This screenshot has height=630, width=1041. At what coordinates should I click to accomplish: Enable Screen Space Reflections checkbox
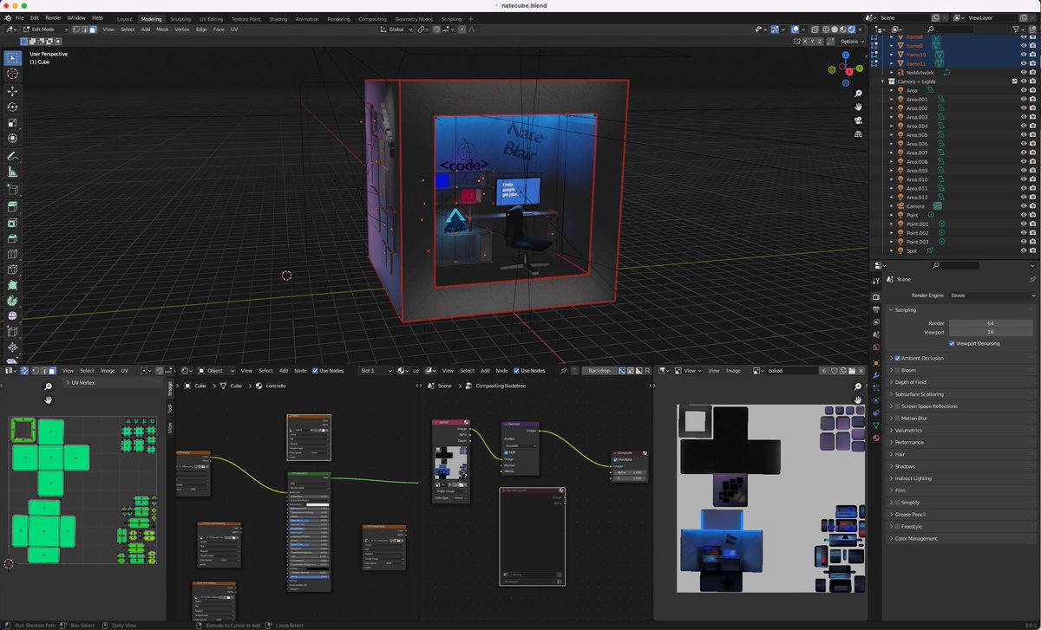click(898, 406)
